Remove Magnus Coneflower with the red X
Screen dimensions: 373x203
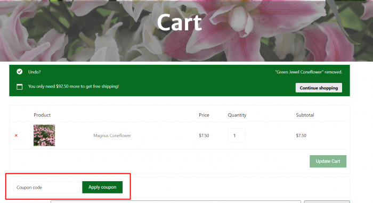[x=16, y=136]
